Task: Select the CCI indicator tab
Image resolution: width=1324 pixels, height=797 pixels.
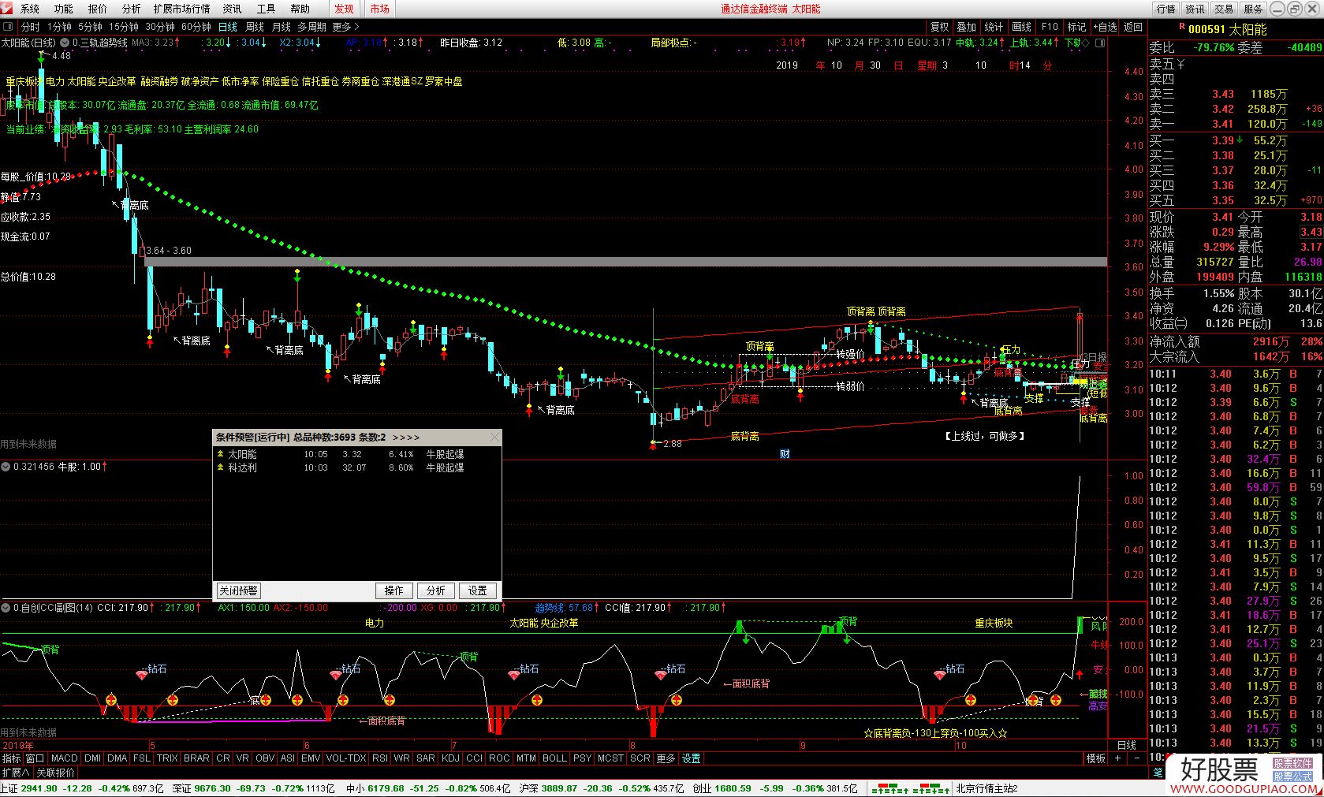Action: point(474,758)
